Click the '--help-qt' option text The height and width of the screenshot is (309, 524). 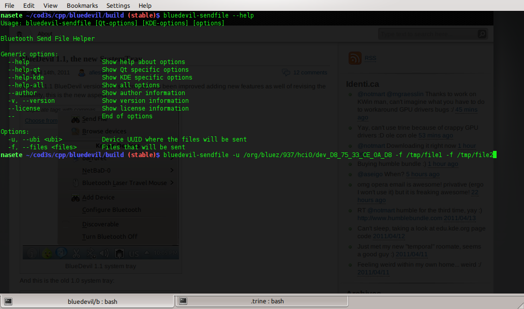click(24, 70)
